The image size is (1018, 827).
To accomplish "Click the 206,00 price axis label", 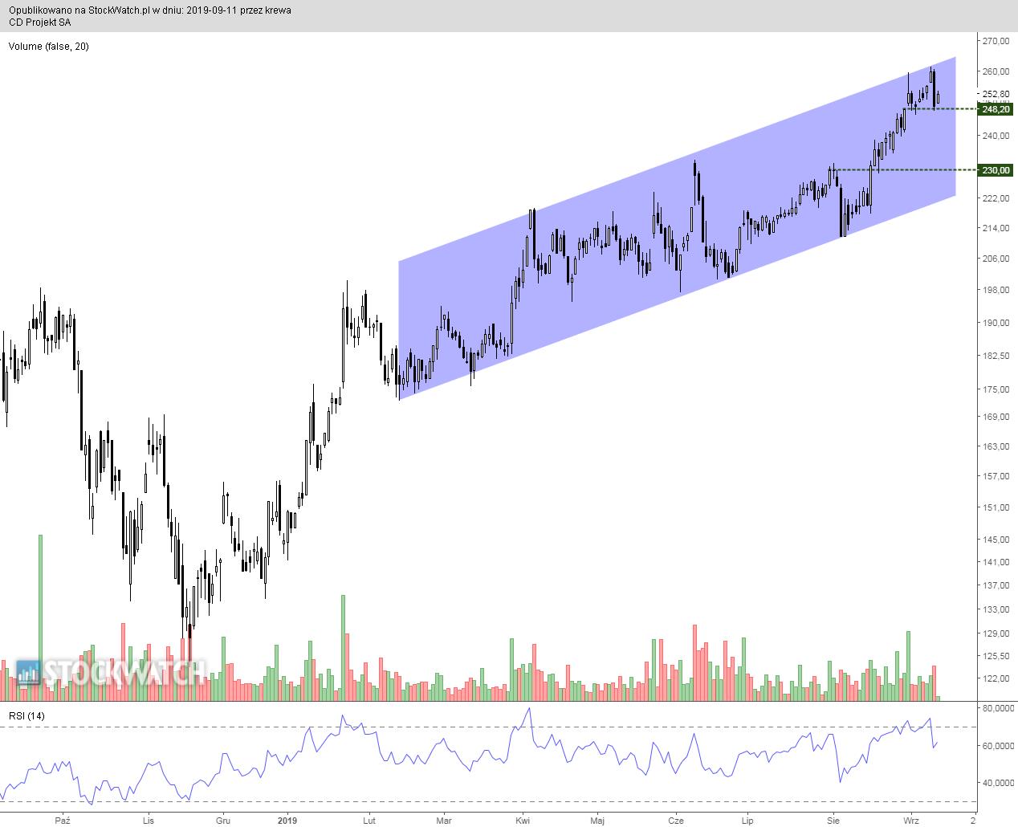I will (997, 259).
